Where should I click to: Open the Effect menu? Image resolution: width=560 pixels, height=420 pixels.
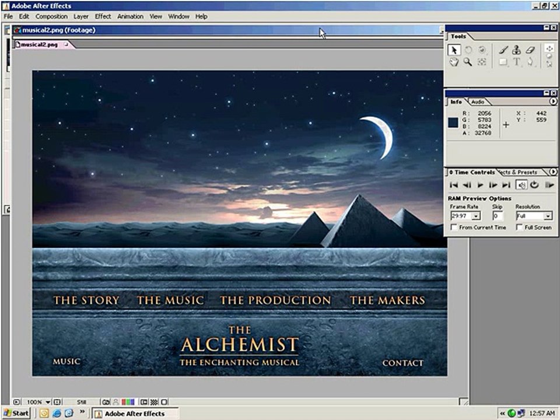[x=103, y=16]
